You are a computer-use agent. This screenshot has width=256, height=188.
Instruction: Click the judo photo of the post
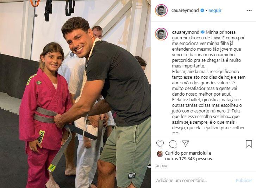[x=75, y=94]
